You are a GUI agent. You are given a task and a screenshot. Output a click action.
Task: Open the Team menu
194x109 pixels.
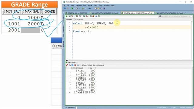(x=95, y=5)
